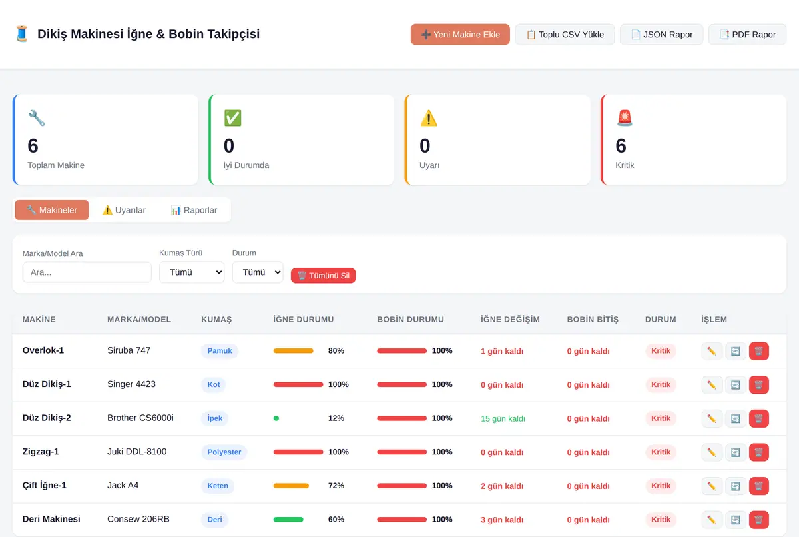Select the Makineler tab
The height and width of the screenshot is (537, 799).
click(52, 210)
